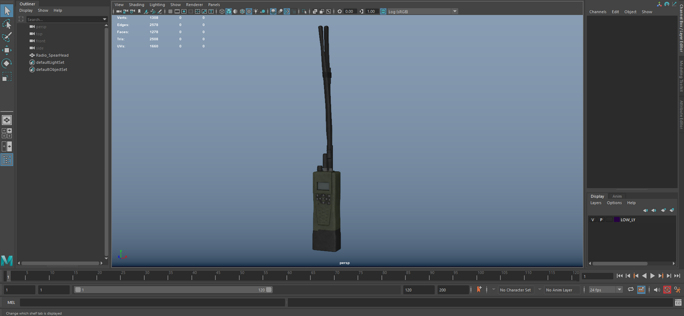Activate the Paint Selection tool
Screen dimensions: 684x316
point(7,37)
